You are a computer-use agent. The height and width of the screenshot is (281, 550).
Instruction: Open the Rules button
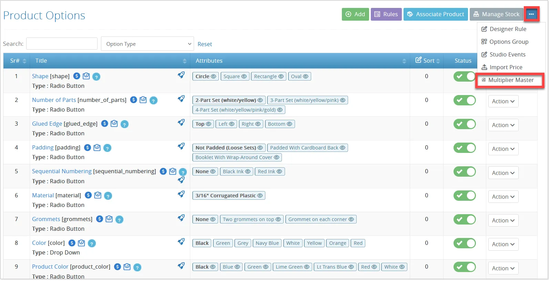click(x=386, y=14)
